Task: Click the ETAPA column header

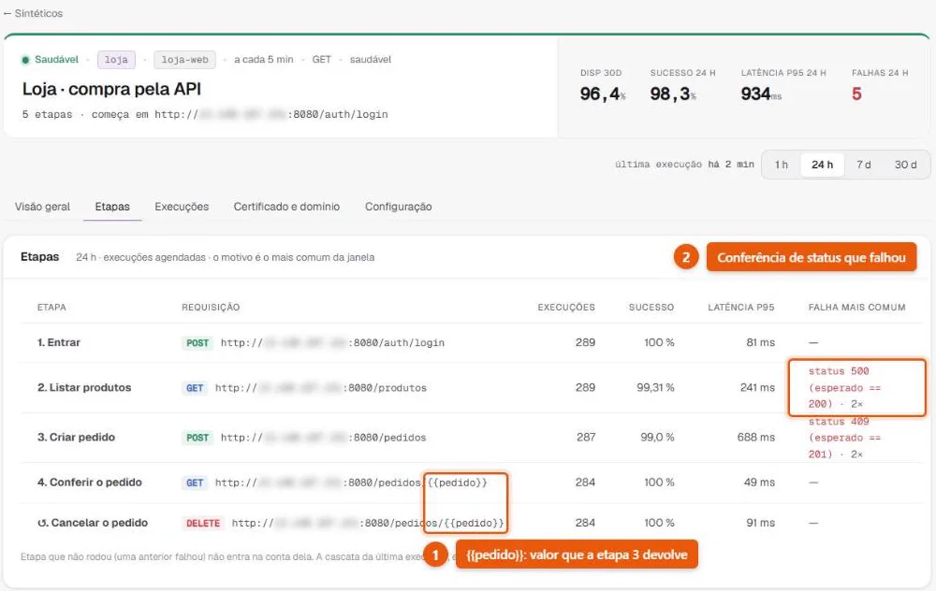Action: click(x=51, y=307)
